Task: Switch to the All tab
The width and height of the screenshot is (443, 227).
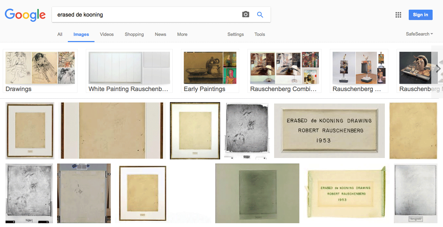Action: tap(60, 34)
